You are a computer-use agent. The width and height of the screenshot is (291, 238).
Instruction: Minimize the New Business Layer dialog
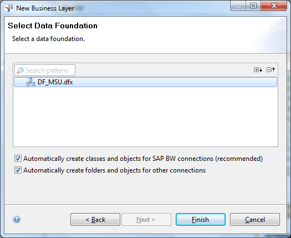(238, 6)
